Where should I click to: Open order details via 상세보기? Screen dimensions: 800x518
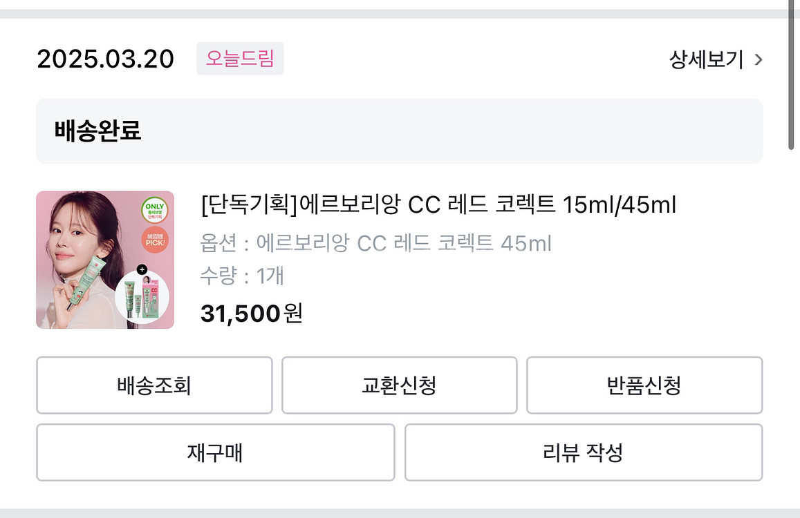(707, 60)
